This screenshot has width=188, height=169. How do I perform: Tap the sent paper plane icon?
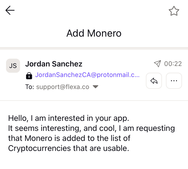(x=157, y=64)
